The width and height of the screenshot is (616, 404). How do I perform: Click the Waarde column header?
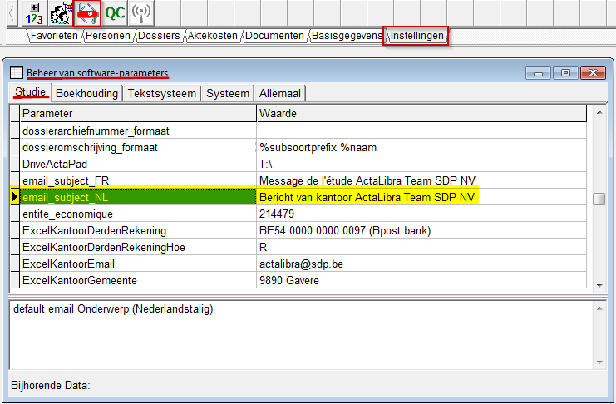pyautogui.click(x=421, y=114)
